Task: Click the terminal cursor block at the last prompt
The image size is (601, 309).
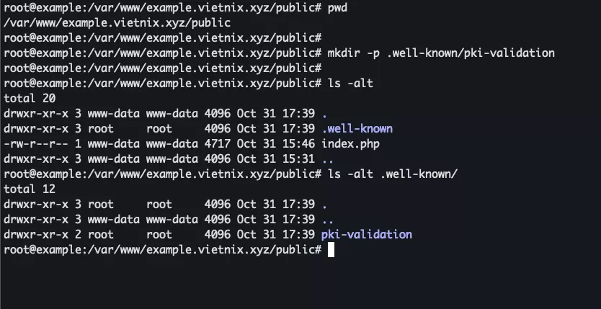Action: 331,249
